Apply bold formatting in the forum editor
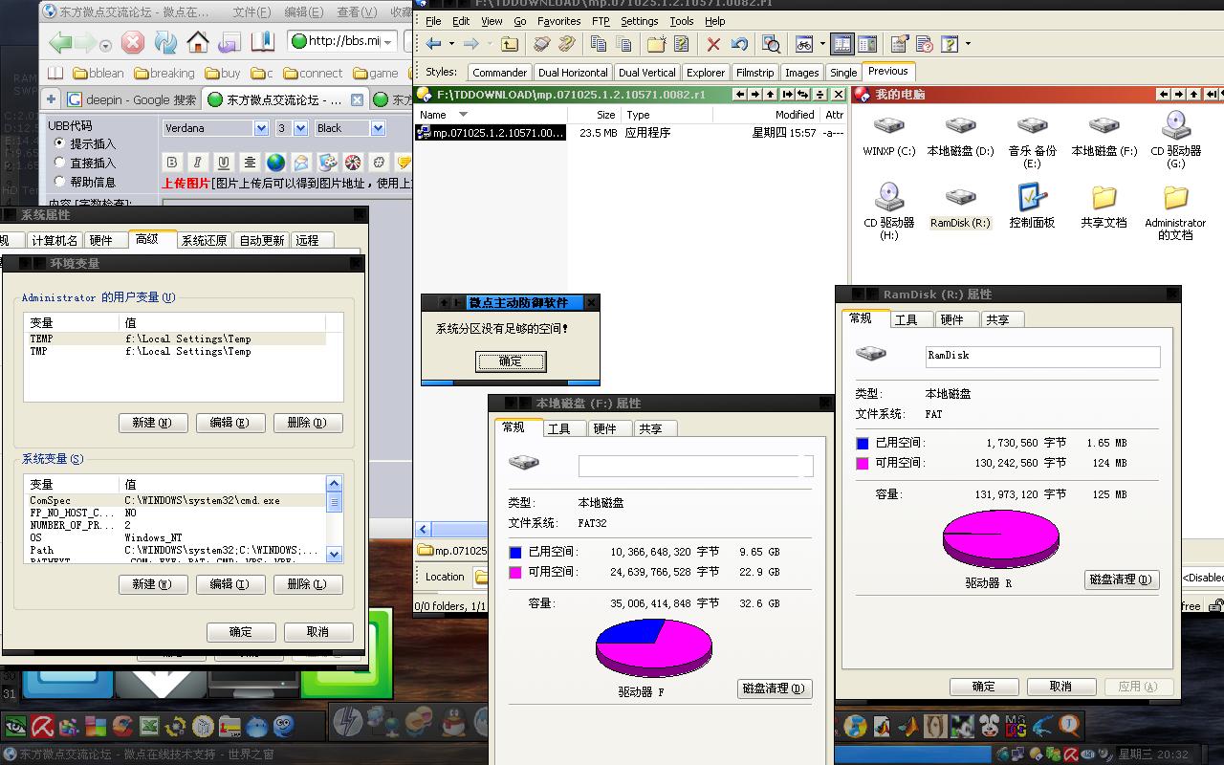Viewport: 1224px width, 765px height. point(172,163)
